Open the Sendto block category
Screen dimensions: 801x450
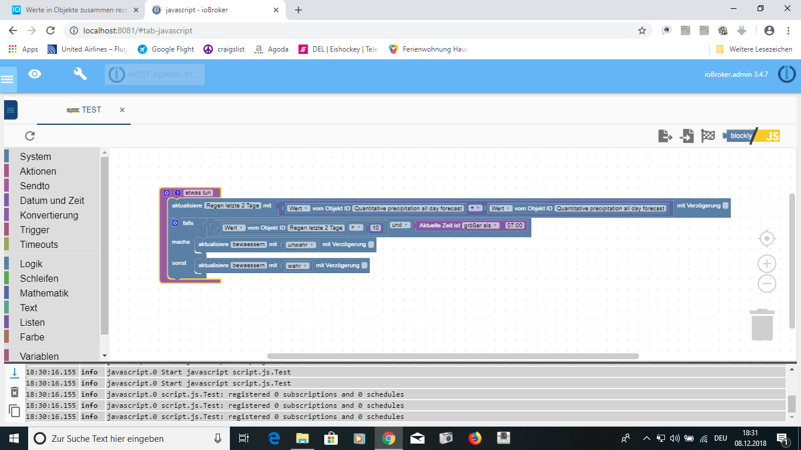pyautogui.click(x=35, y=186)
